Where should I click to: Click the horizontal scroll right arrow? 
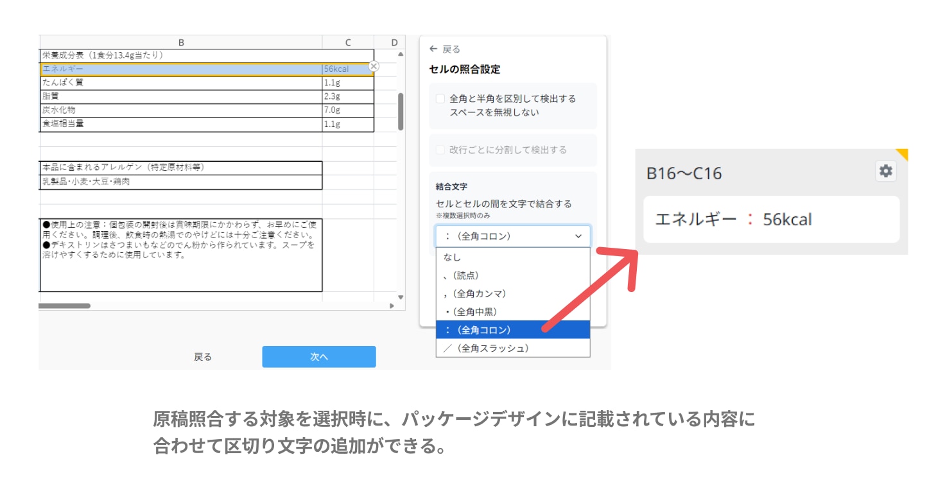click(392, 306)
